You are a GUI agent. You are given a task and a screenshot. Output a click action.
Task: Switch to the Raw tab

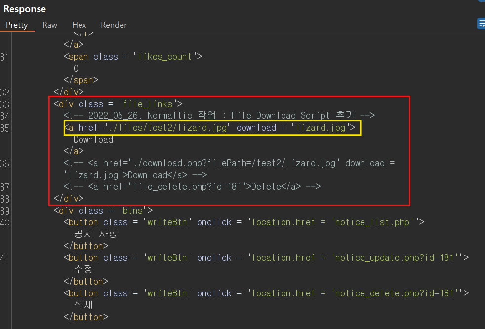click(50, 25)
